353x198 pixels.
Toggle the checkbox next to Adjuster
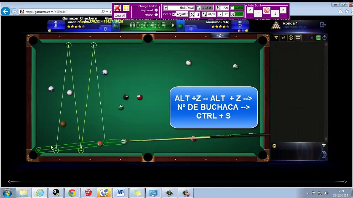174,14
